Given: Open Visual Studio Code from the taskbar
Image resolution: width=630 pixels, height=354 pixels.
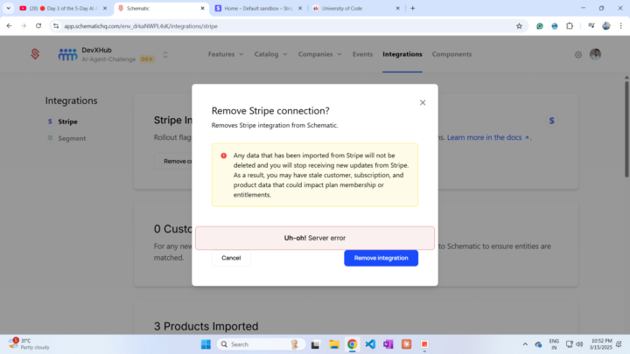Looking at the screenshot, I should (x=370, y=344).
